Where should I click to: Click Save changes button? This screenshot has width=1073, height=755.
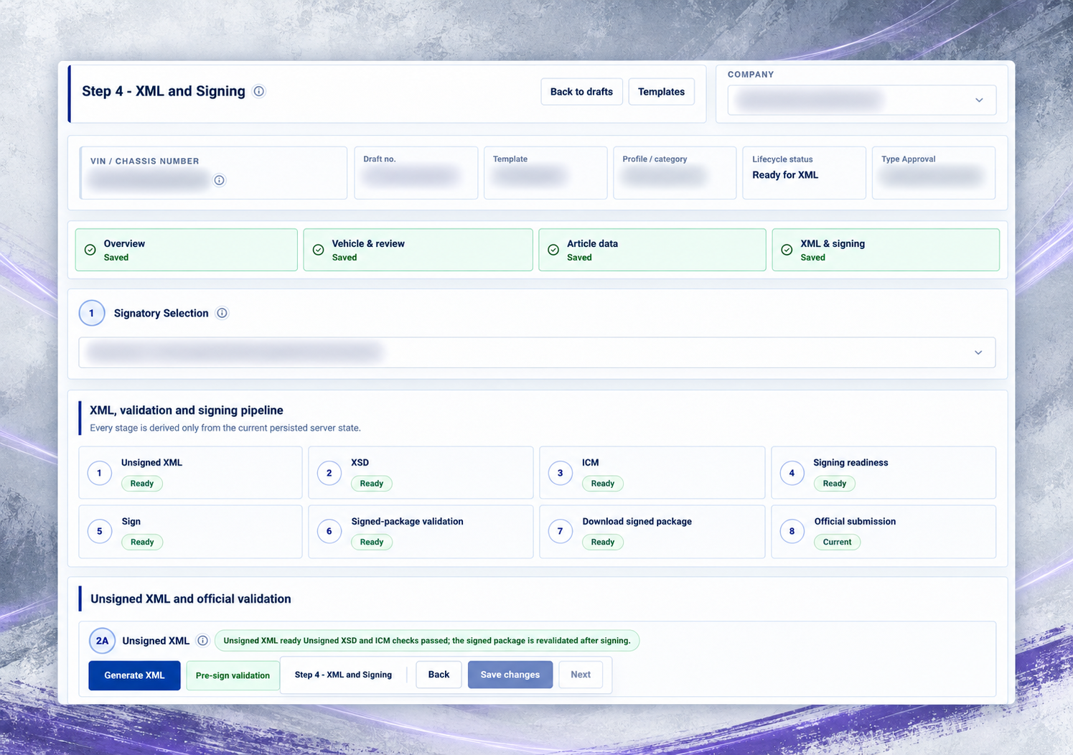coord(510,675)
